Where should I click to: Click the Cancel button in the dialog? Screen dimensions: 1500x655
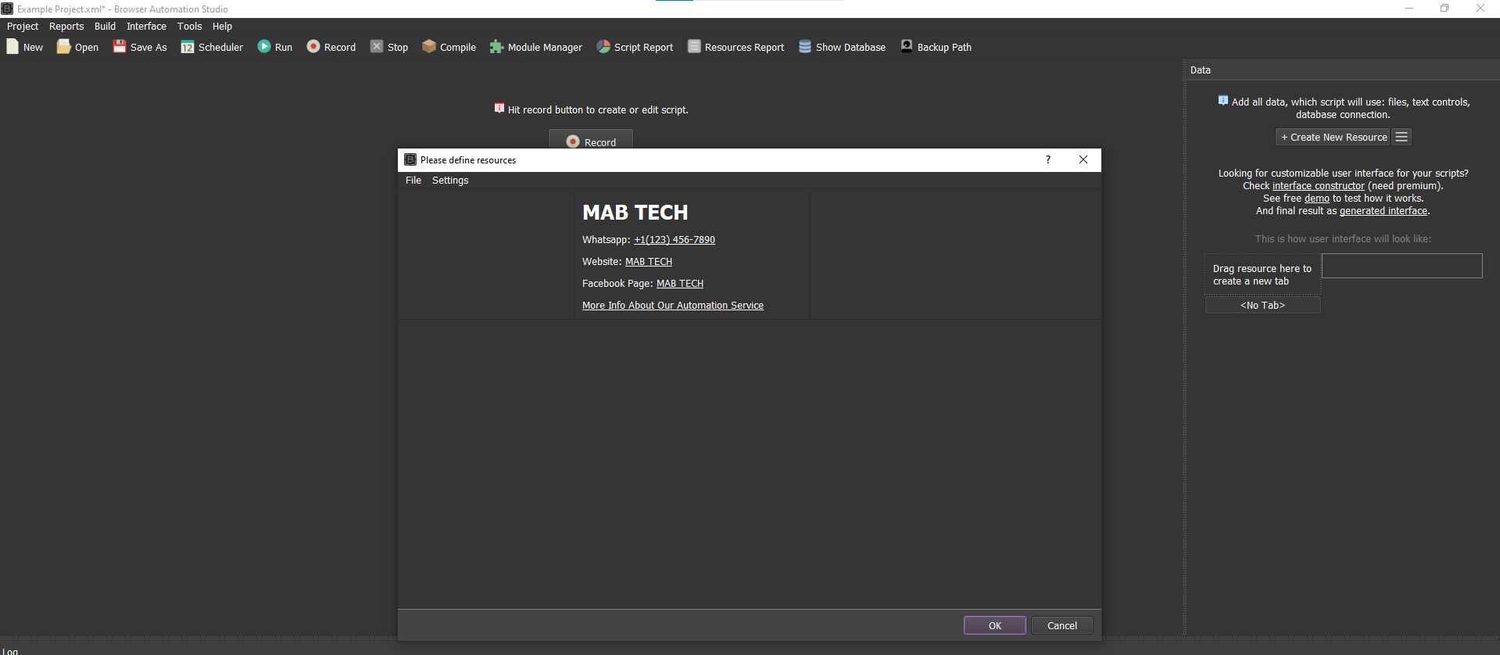(x=1062, y=625)
